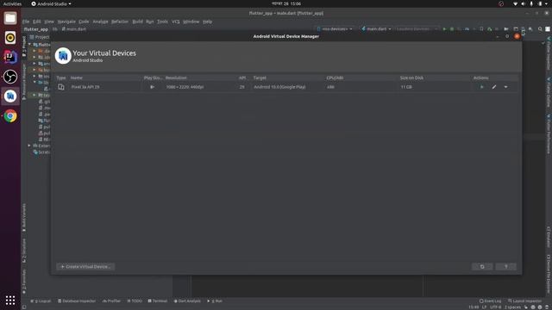The image size is (552, 310).
Task: Click Create Virtual Device button
Action: (x=85, y=267)
